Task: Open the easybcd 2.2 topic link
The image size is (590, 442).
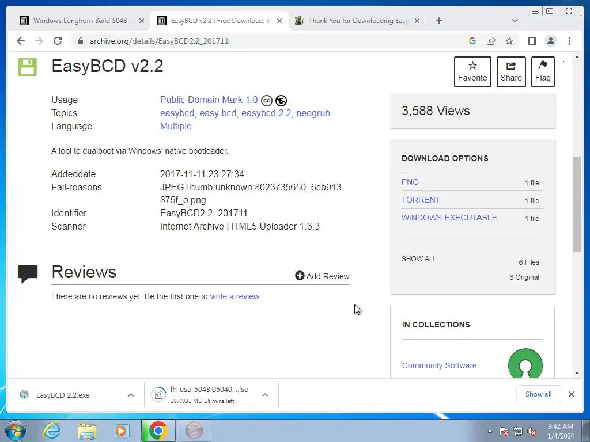Action: [x=266, y=113]
